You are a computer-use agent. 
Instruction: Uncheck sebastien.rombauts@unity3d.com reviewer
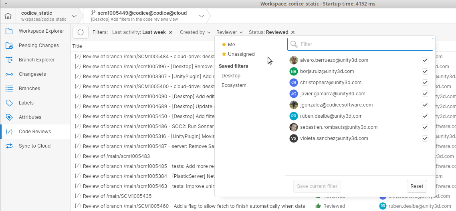[x=425, y=127]
